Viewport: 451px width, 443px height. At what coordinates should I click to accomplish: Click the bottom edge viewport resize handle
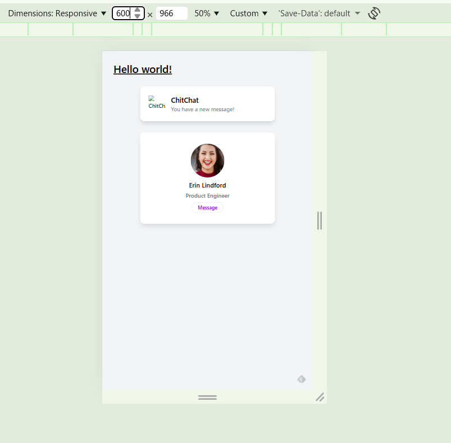[x=207, y=397]
